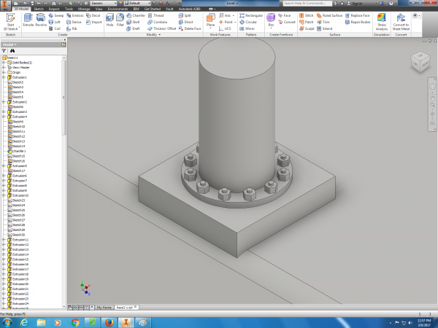
Task: Start a new 2D Sketch
Action: point(9,20)
